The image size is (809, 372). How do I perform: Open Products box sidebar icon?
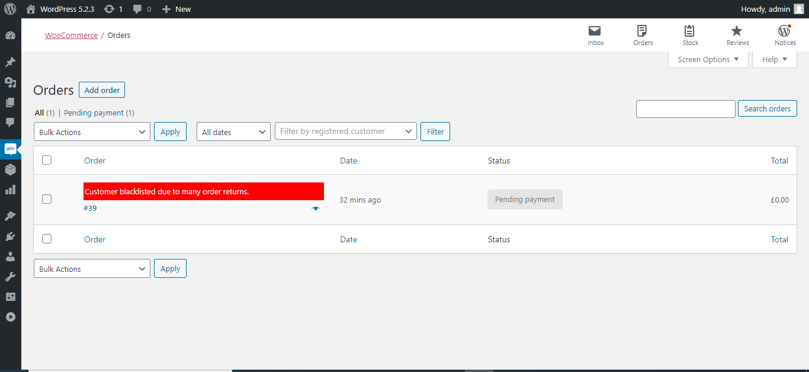(x=10, y=169)
